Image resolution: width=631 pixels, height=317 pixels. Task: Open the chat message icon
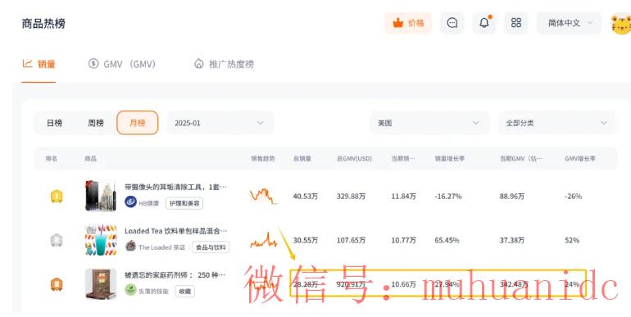click(452, 23)
